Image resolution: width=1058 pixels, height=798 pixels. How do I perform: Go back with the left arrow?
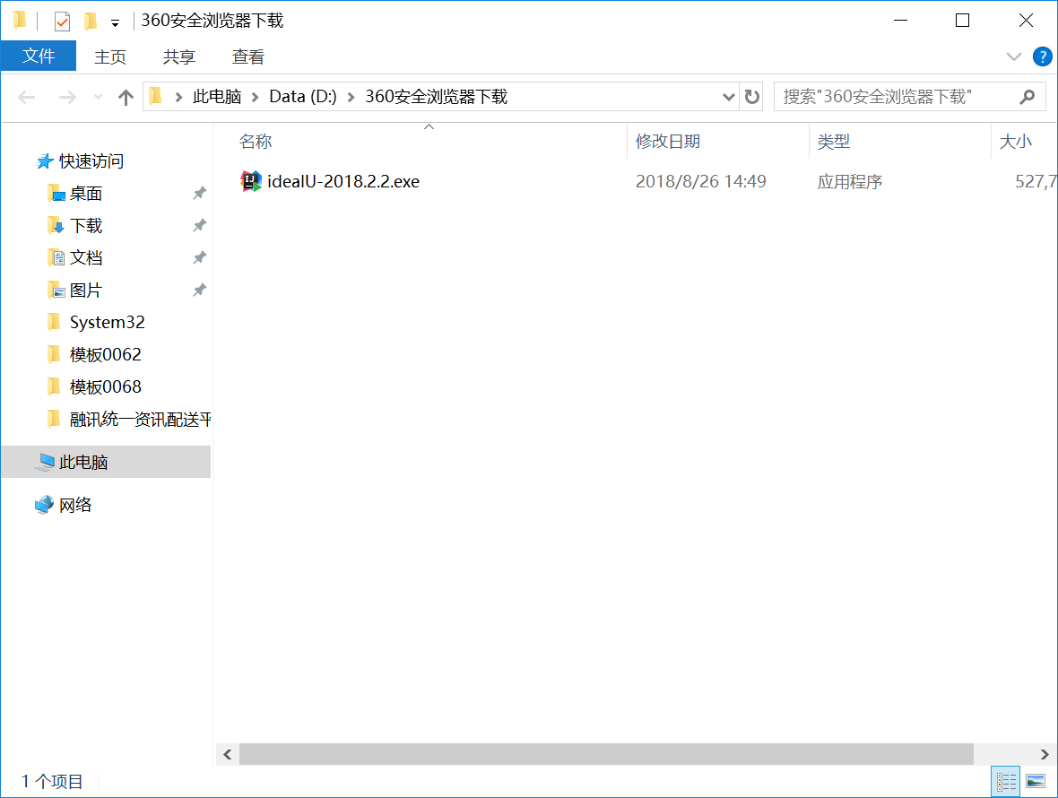point(27,98)
